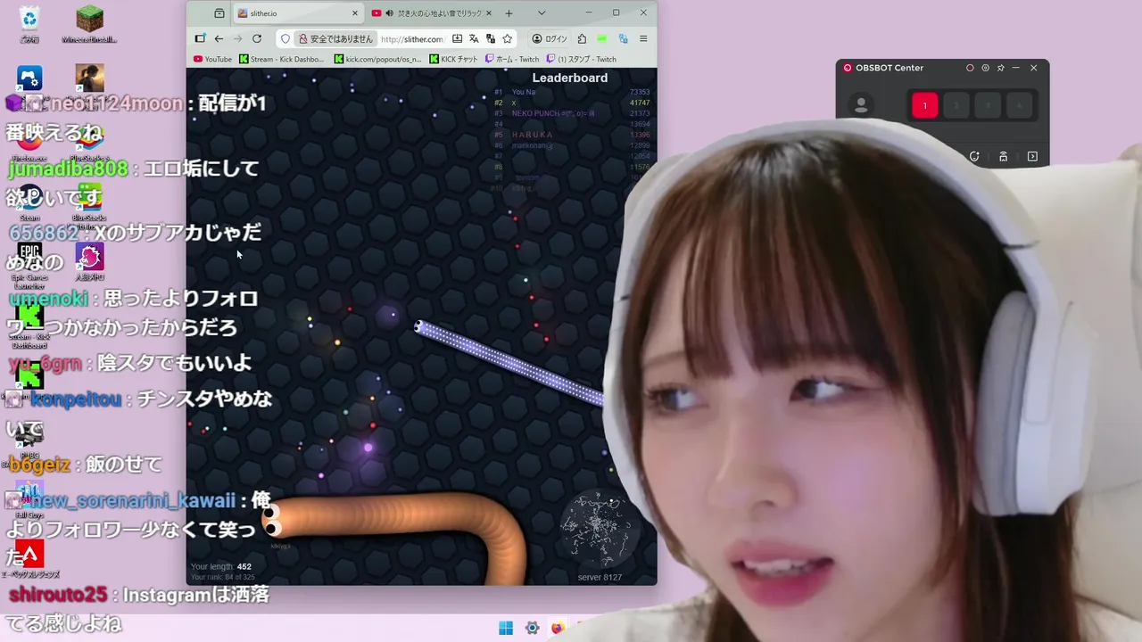
Task: Open the Epic Games Launcher icon
Action: click(x=29, y=264)
